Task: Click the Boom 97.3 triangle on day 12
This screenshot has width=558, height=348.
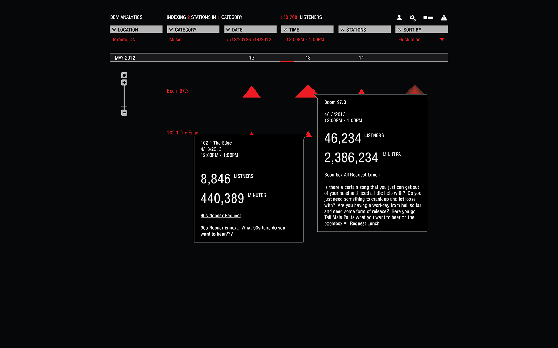Action: [251, 93]
